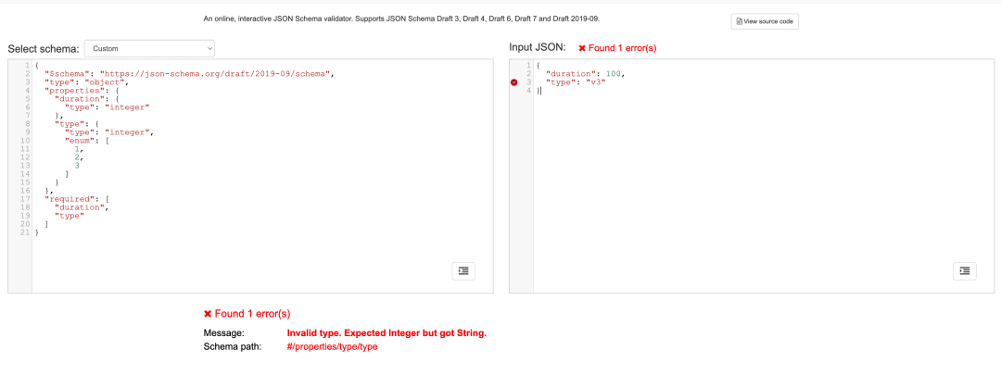Click the format icon in Input JSON editor
Image resolution: width=1001 pixels, height=375 pixels.
965,270
